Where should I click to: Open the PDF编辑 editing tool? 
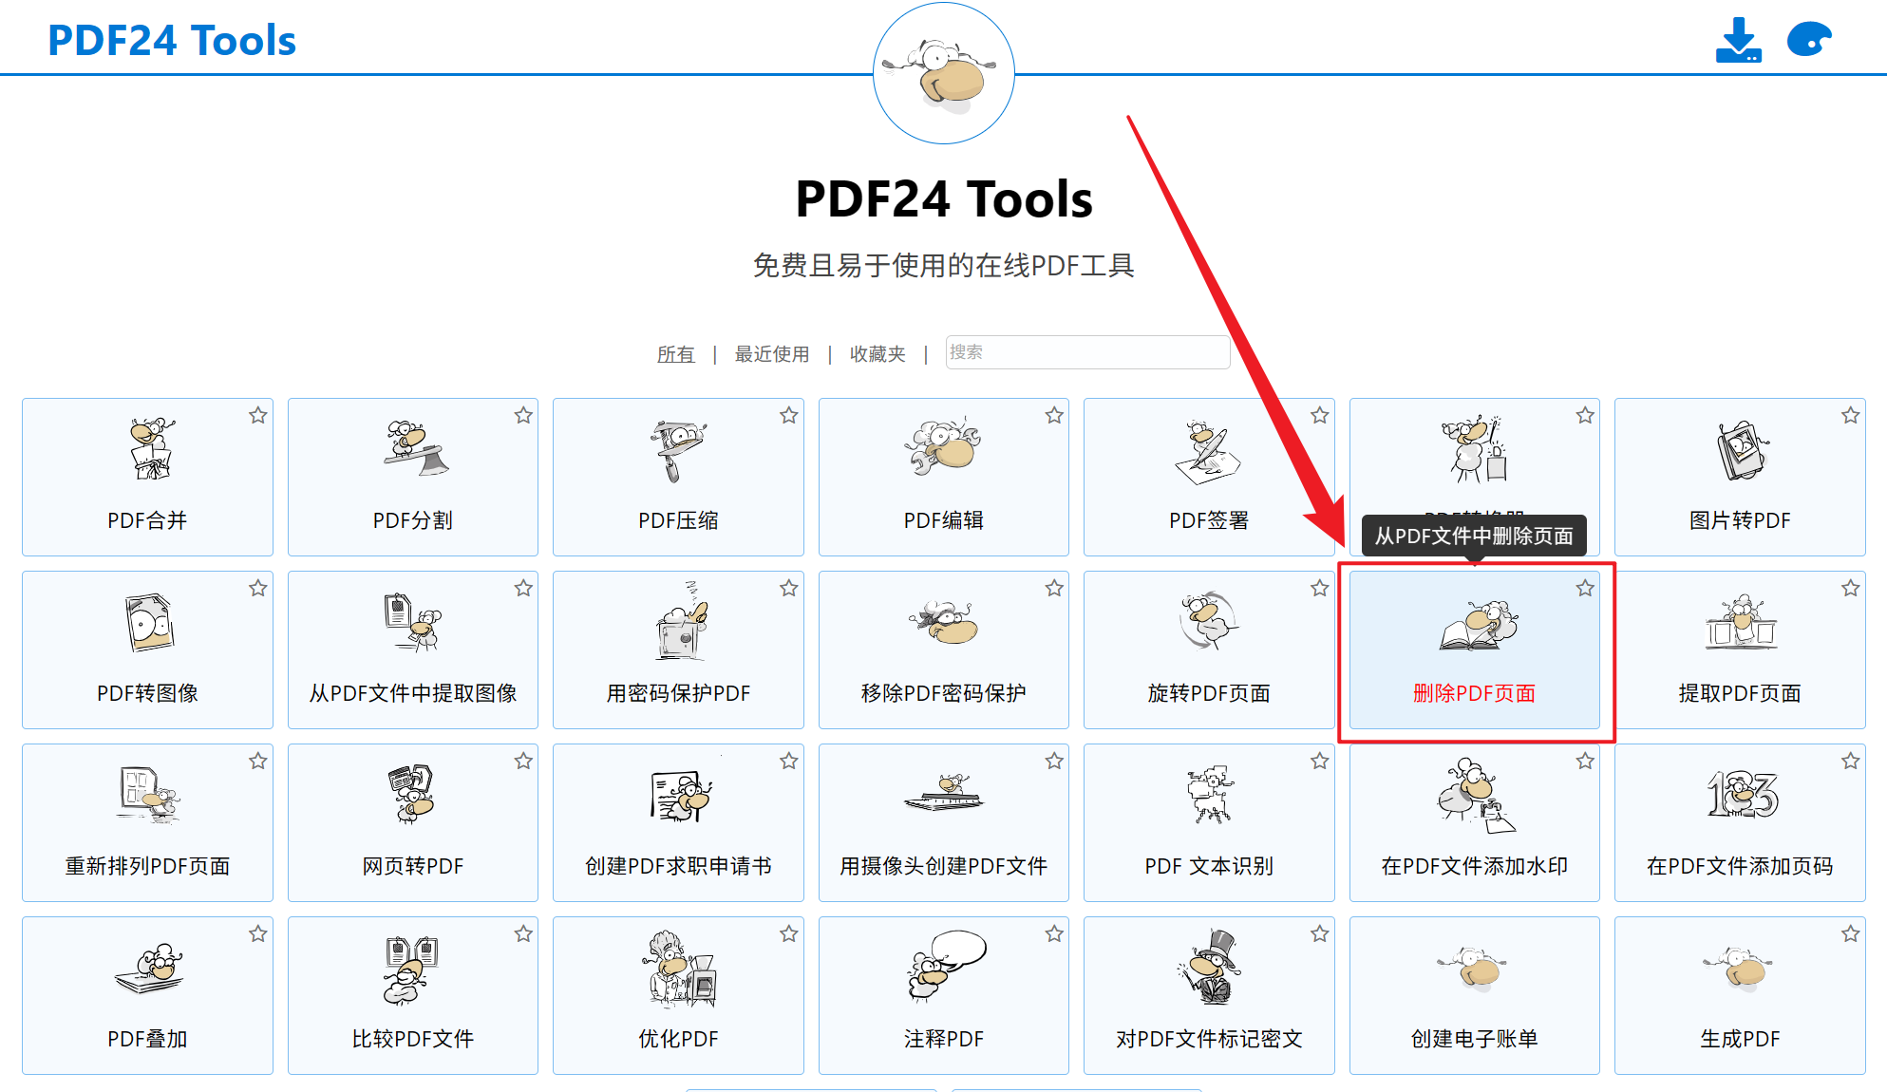[943, 478]
